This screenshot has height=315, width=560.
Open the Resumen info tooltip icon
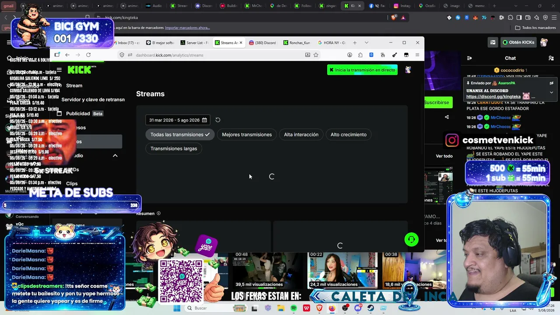click(158, 213)
